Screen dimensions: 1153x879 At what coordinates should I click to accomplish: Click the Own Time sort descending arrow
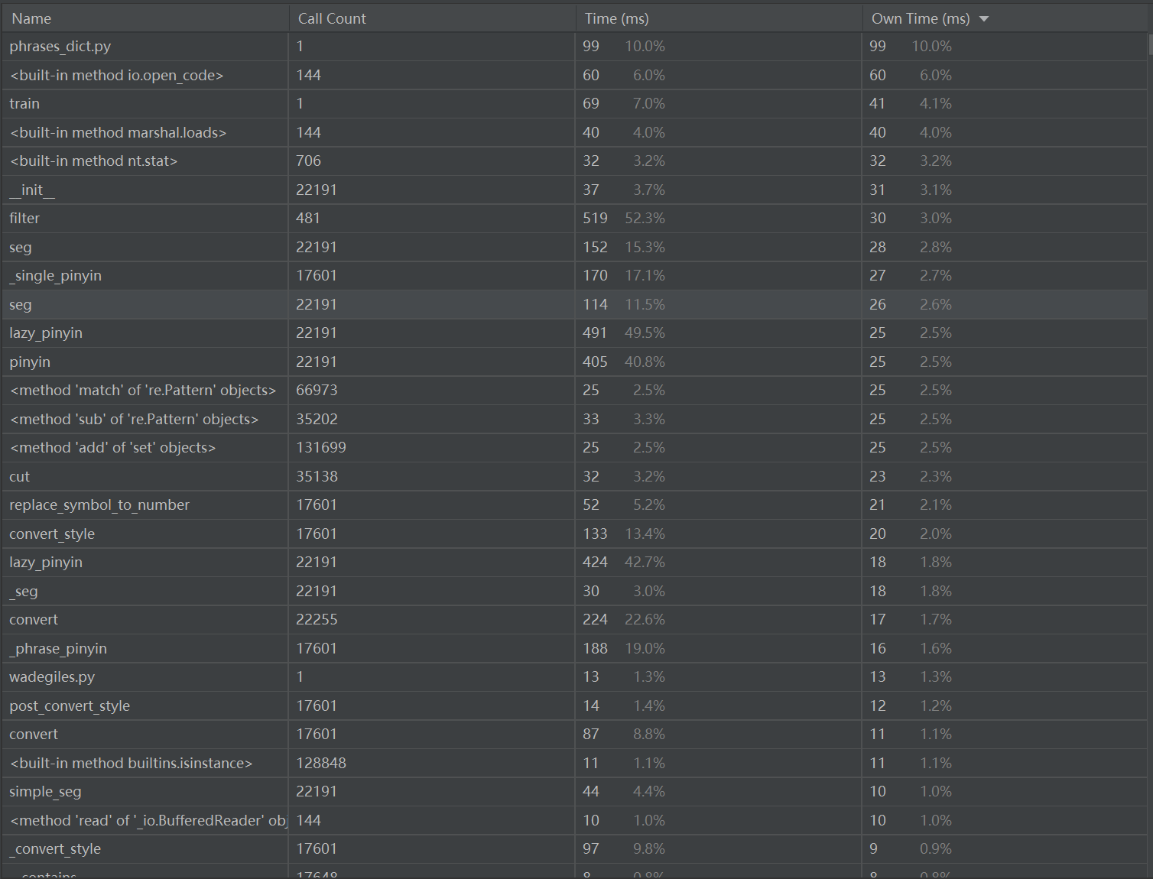coord(984,19)
